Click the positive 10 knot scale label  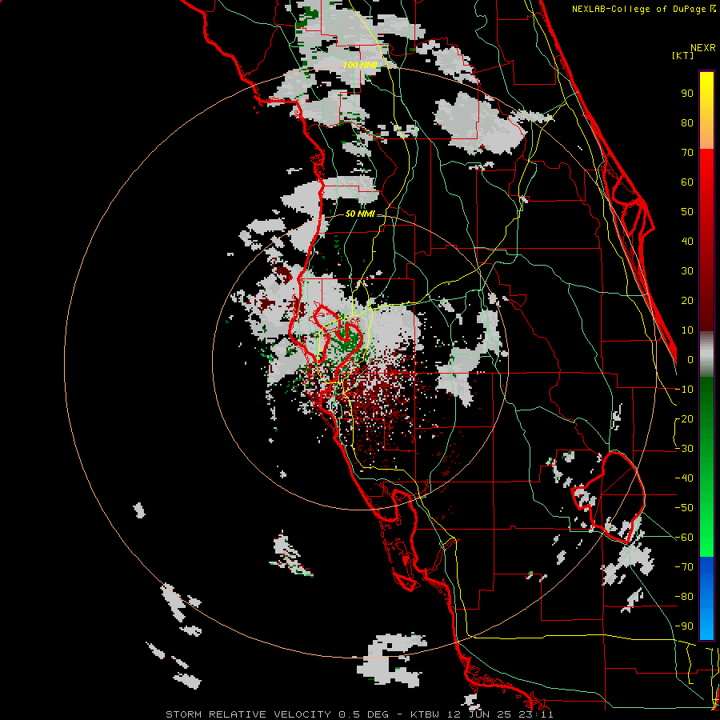[x=687, y=330]
